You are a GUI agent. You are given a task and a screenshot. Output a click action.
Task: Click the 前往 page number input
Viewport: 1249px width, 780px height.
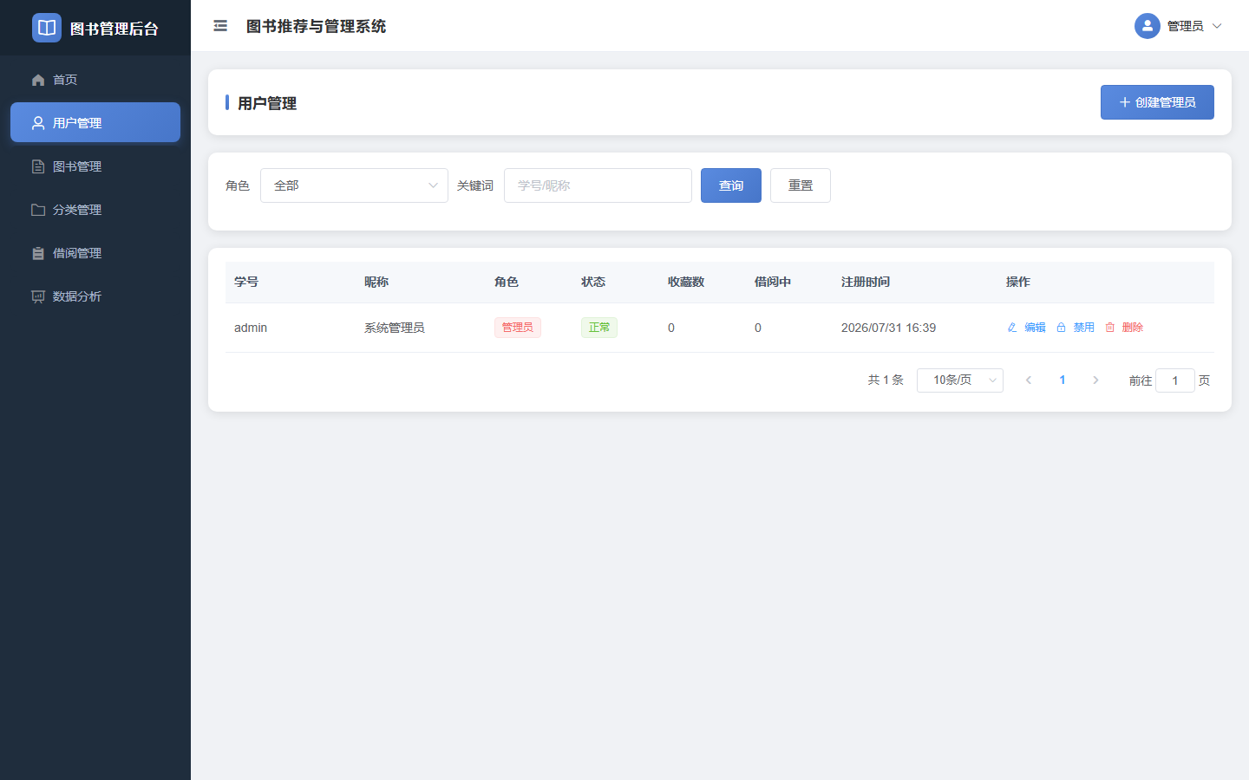[1175, 380]
